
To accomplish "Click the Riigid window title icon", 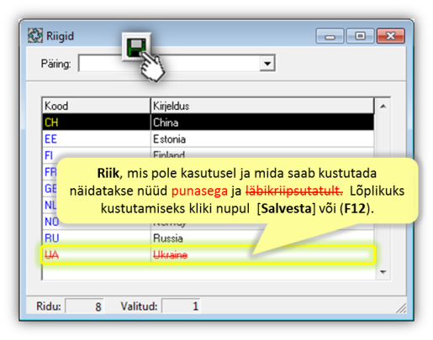I will pos(35,35).
